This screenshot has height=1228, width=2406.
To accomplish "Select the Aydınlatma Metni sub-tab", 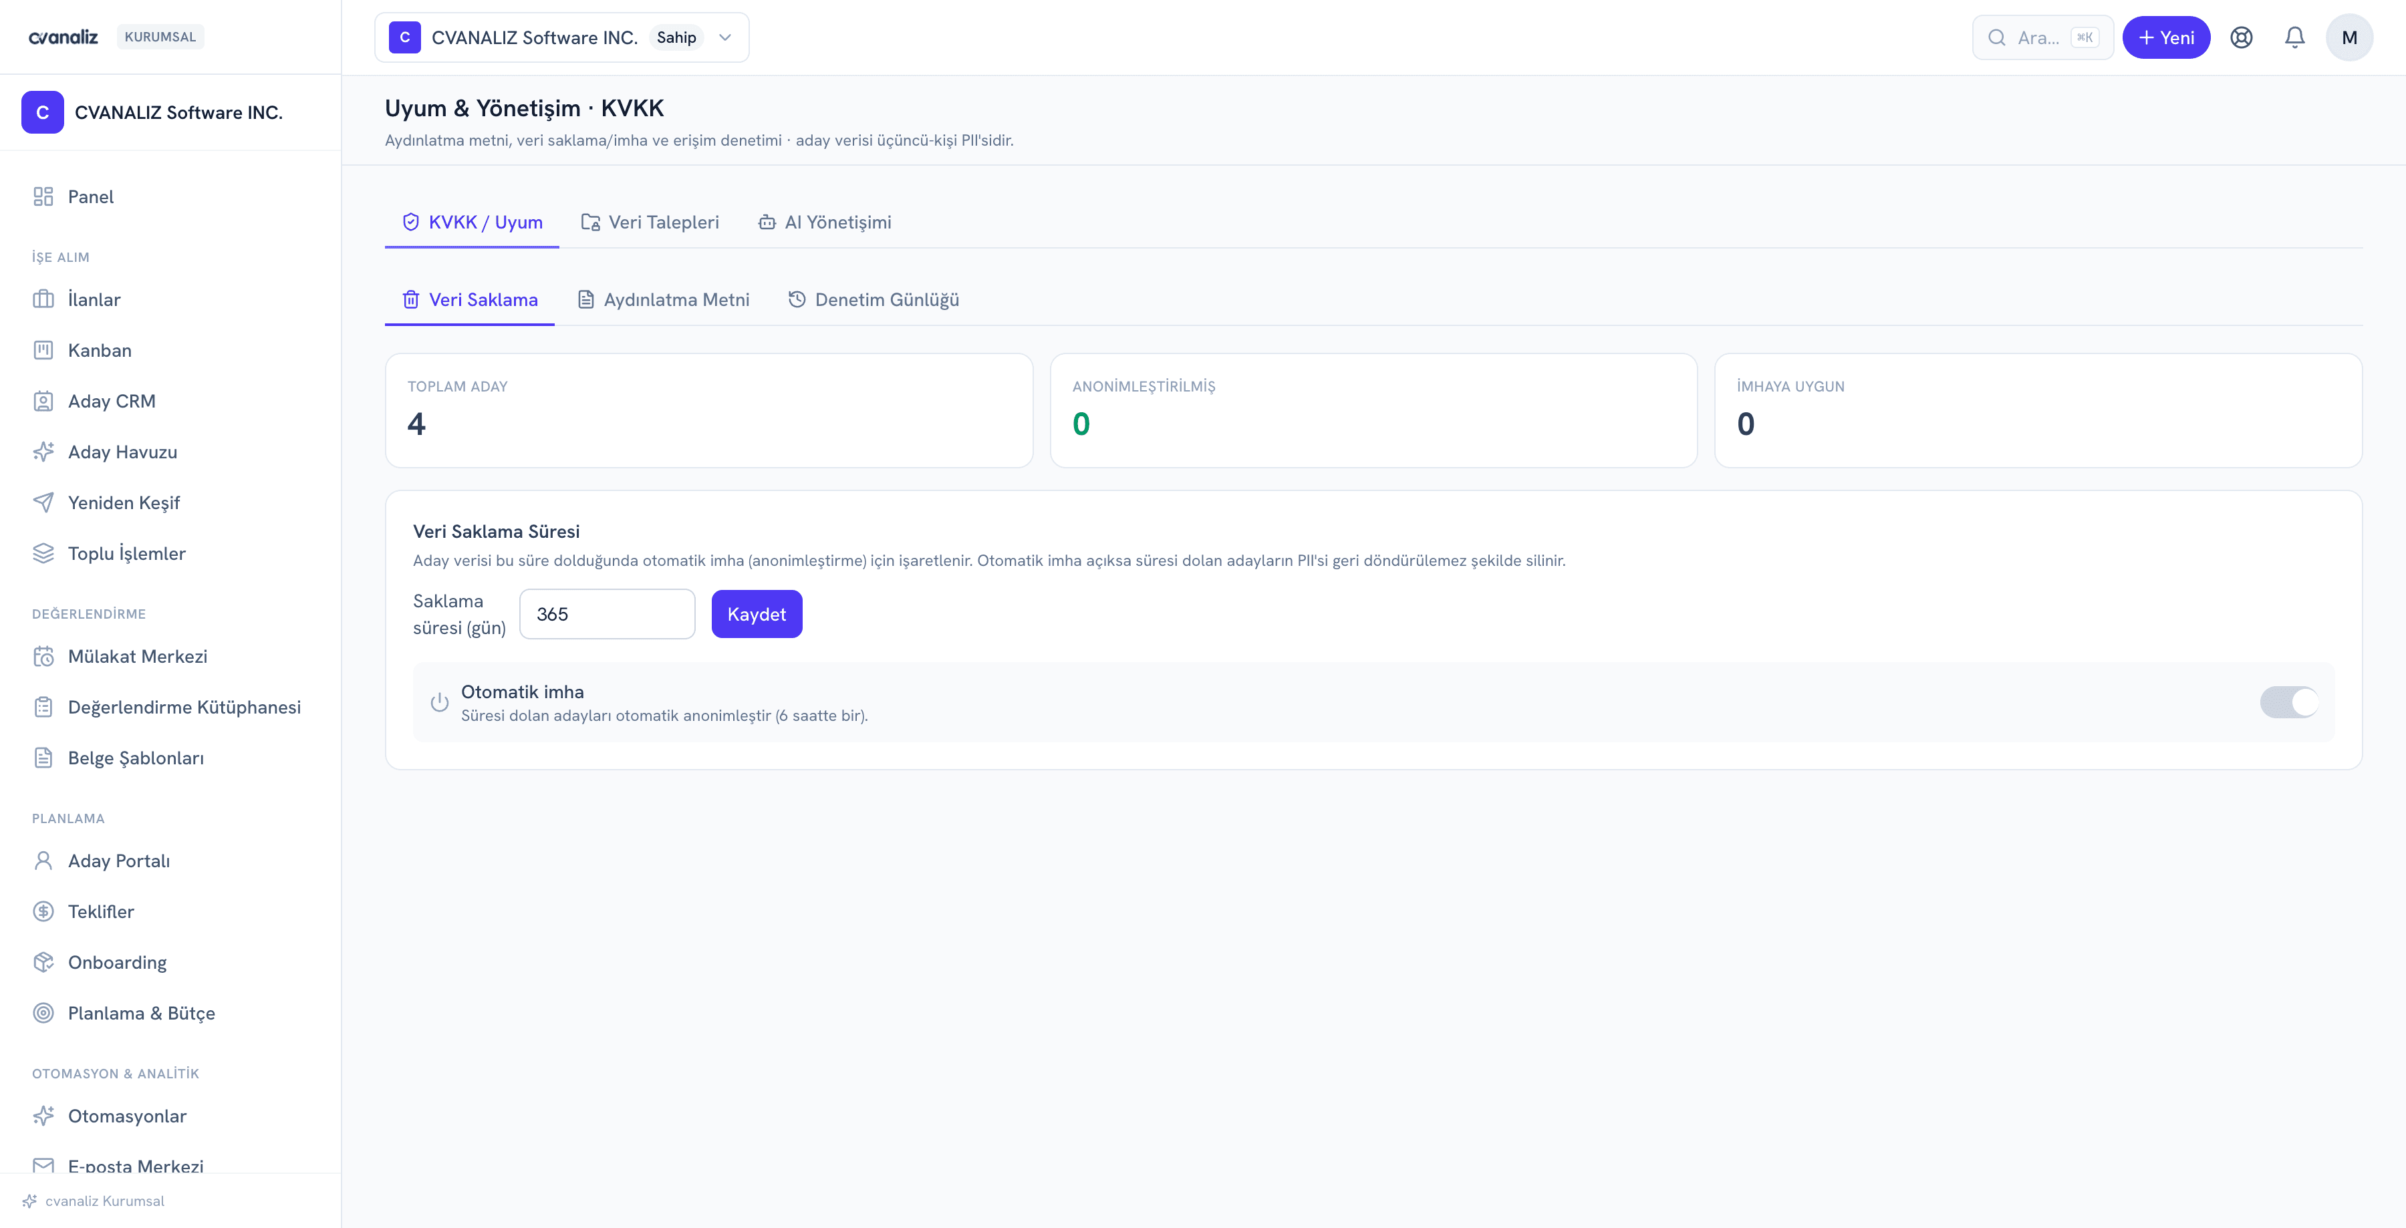I will (x=663, y=300).
